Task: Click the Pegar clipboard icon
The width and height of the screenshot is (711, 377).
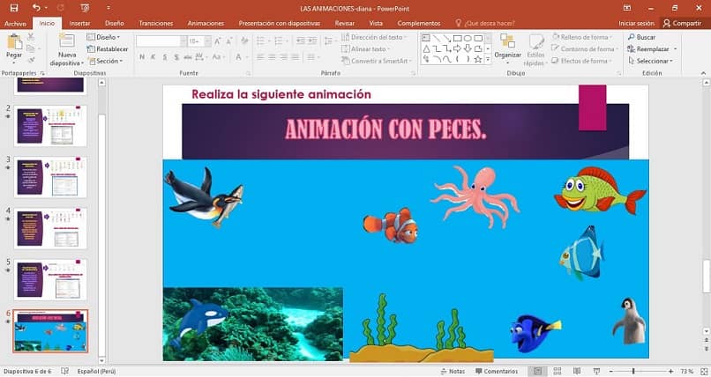Action: pos(14,42)
